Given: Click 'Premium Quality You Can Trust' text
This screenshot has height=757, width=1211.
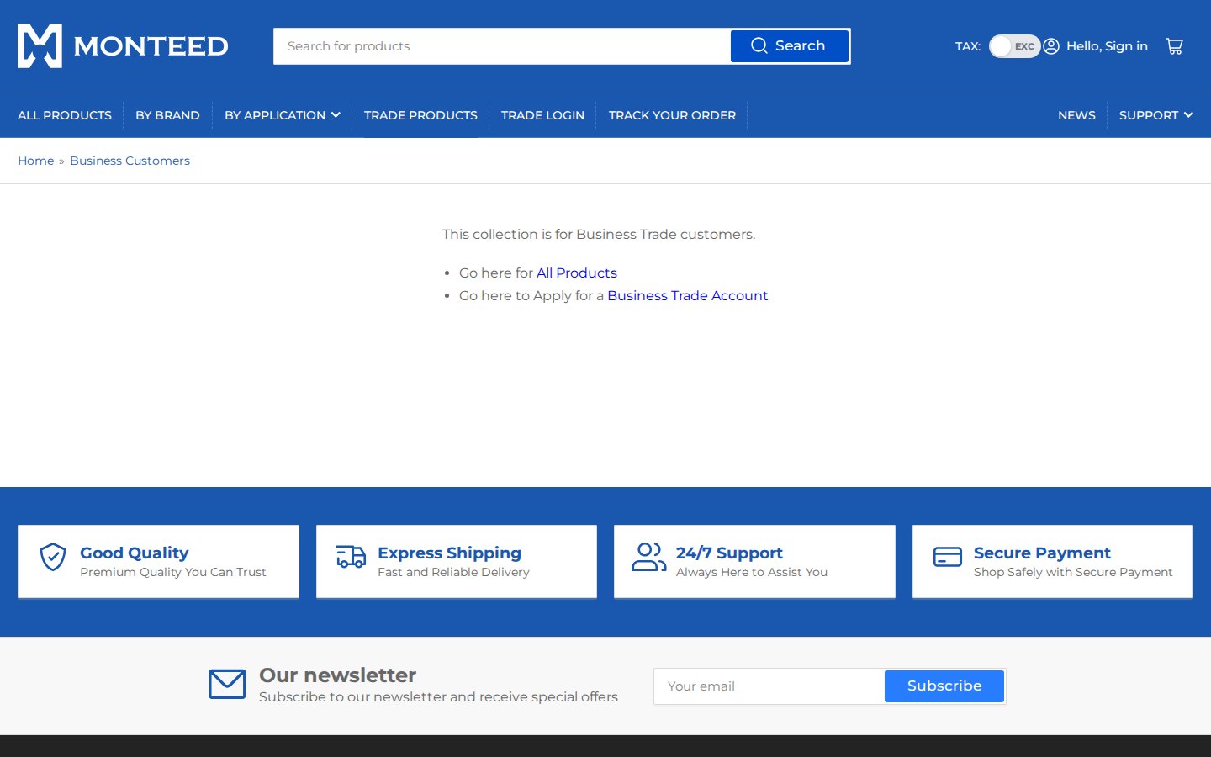Looking at the screenshot, I should (172, 572).
